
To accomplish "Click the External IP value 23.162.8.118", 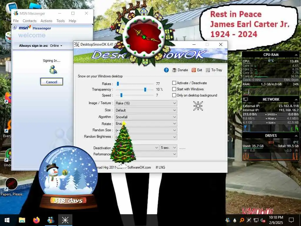I will tap(289, 106).
